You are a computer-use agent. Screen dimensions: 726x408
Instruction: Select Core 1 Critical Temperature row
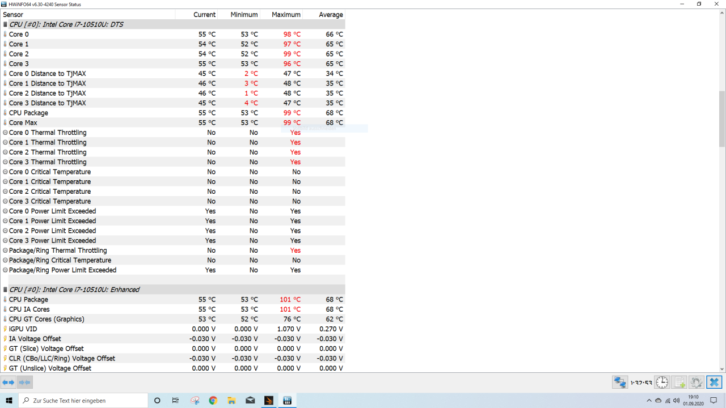[x=172, y=181]
